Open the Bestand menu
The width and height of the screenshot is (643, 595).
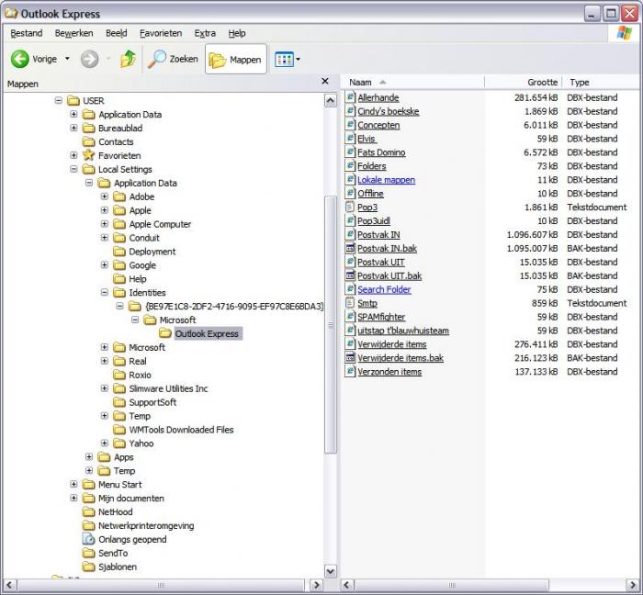(x=27, y=33)
